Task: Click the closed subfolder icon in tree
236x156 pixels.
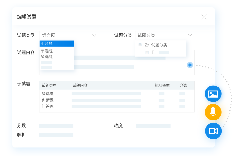Action: (154, 52)
